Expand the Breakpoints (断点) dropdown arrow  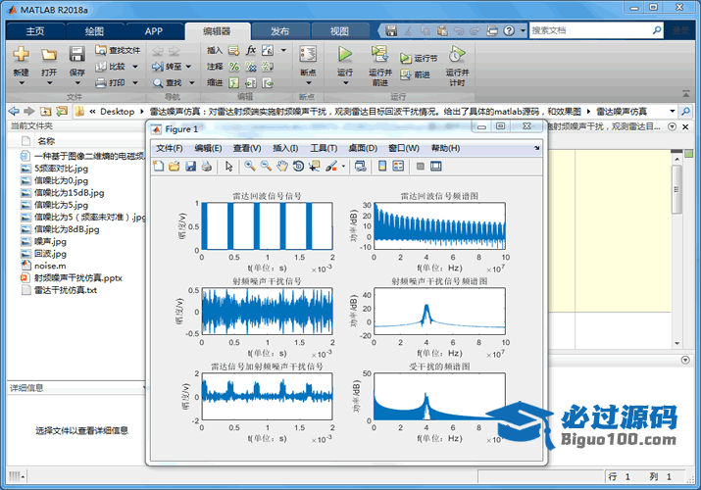point(309,83)
